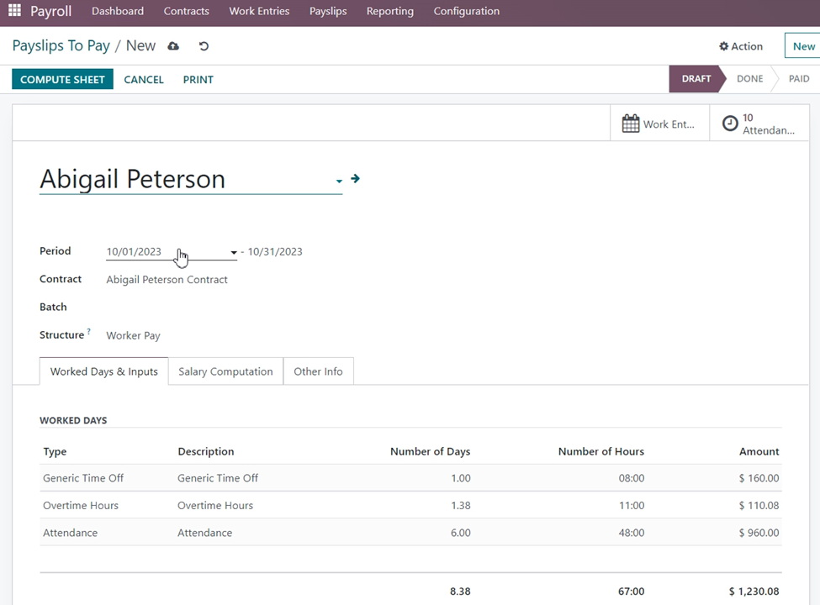Click the Type column header
This screenshot has width=820, height=605.
(55, 451)
